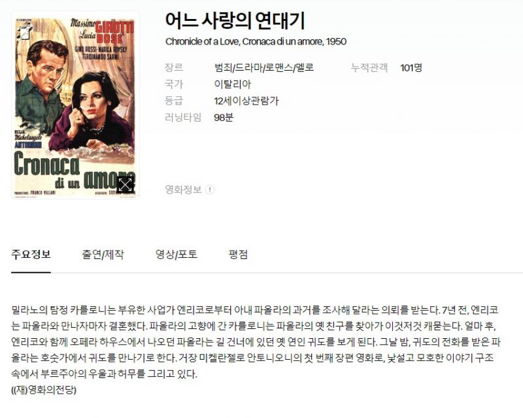Click the title 어느 사랑의 연대기
This screenshot has width=523, height=418.
tap(235, 20)
